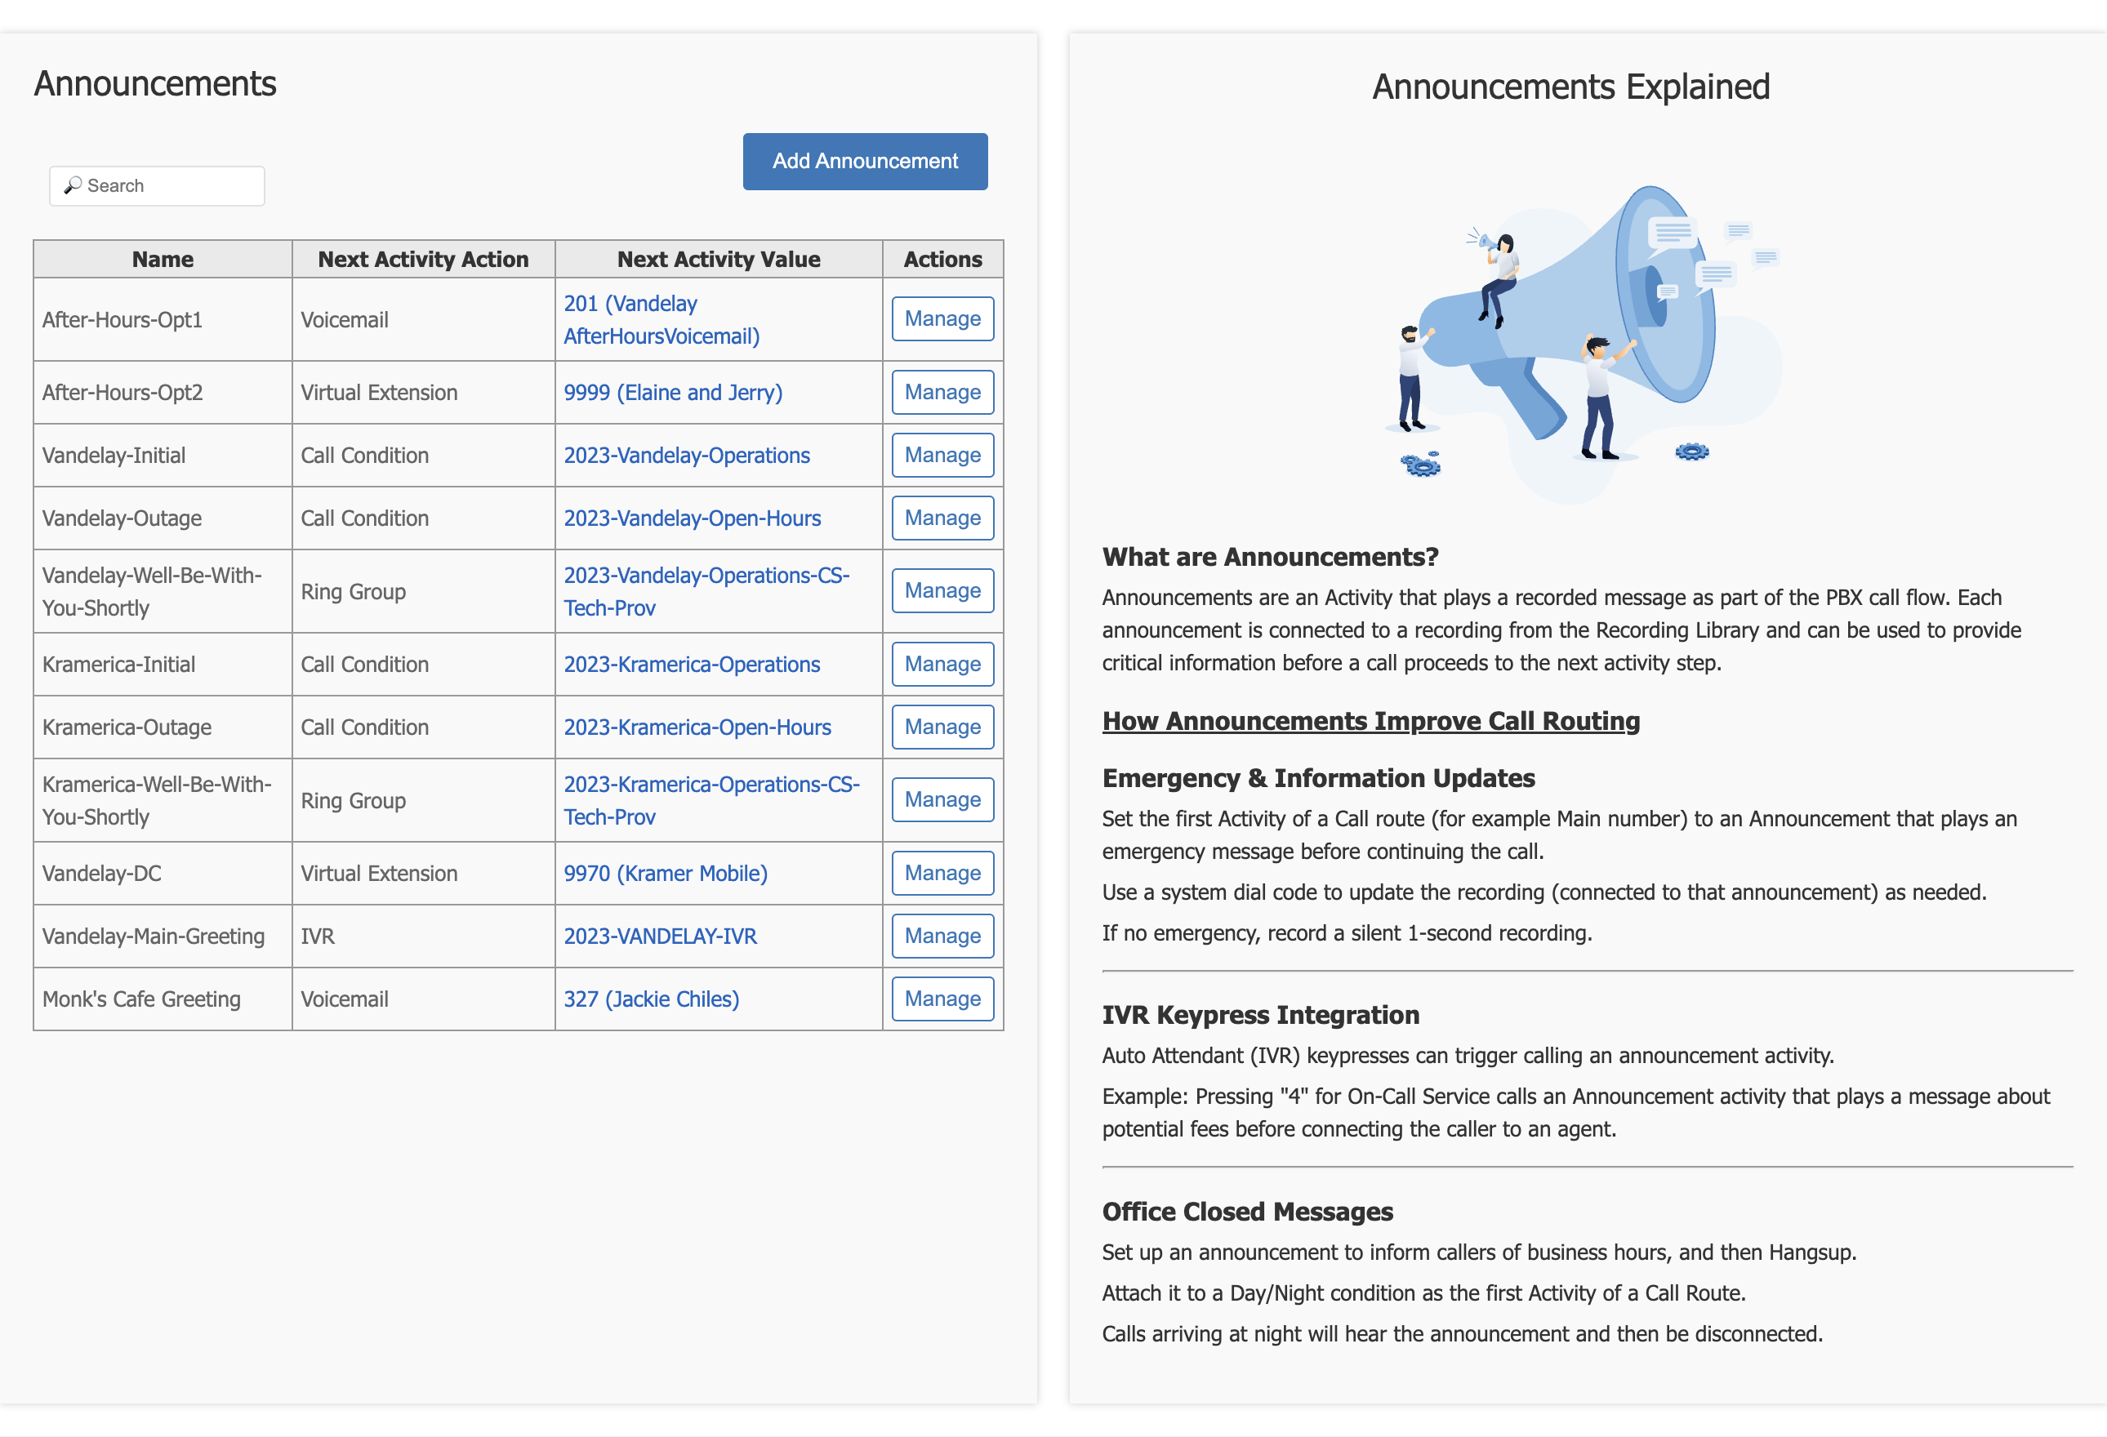Open the 2023-Vandelay-Open-Hours link
2107x1437 pixels.
coord(692,518)
